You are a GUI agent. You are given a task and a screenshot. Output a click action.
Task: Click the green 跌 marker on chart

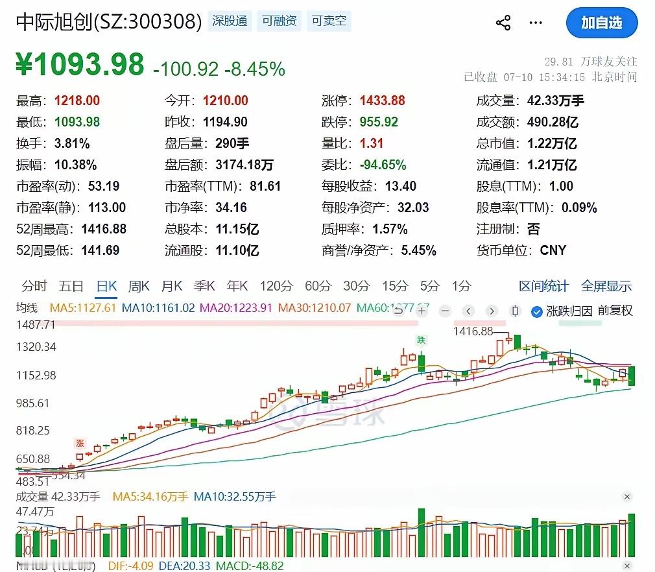(x=421, y=340)
